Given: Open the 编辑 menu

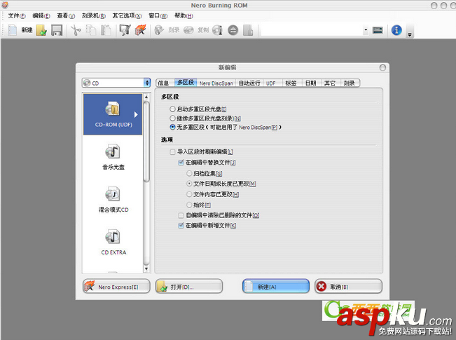Looking at the screenshot, I should pyautogui.click(x=41, y=15).
